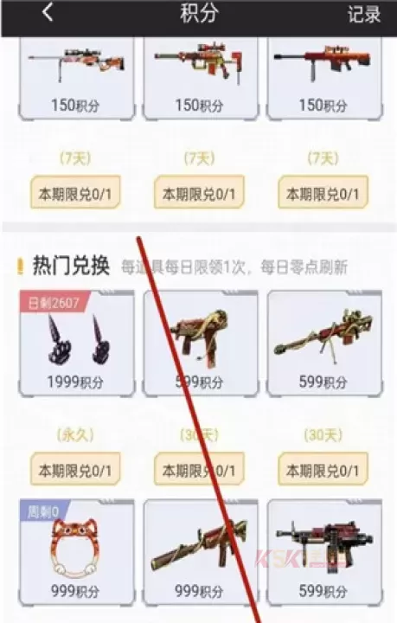Select the 599积分 red machine gun item
This screenshot has height=623, width=397.
[x=324, y=552]
